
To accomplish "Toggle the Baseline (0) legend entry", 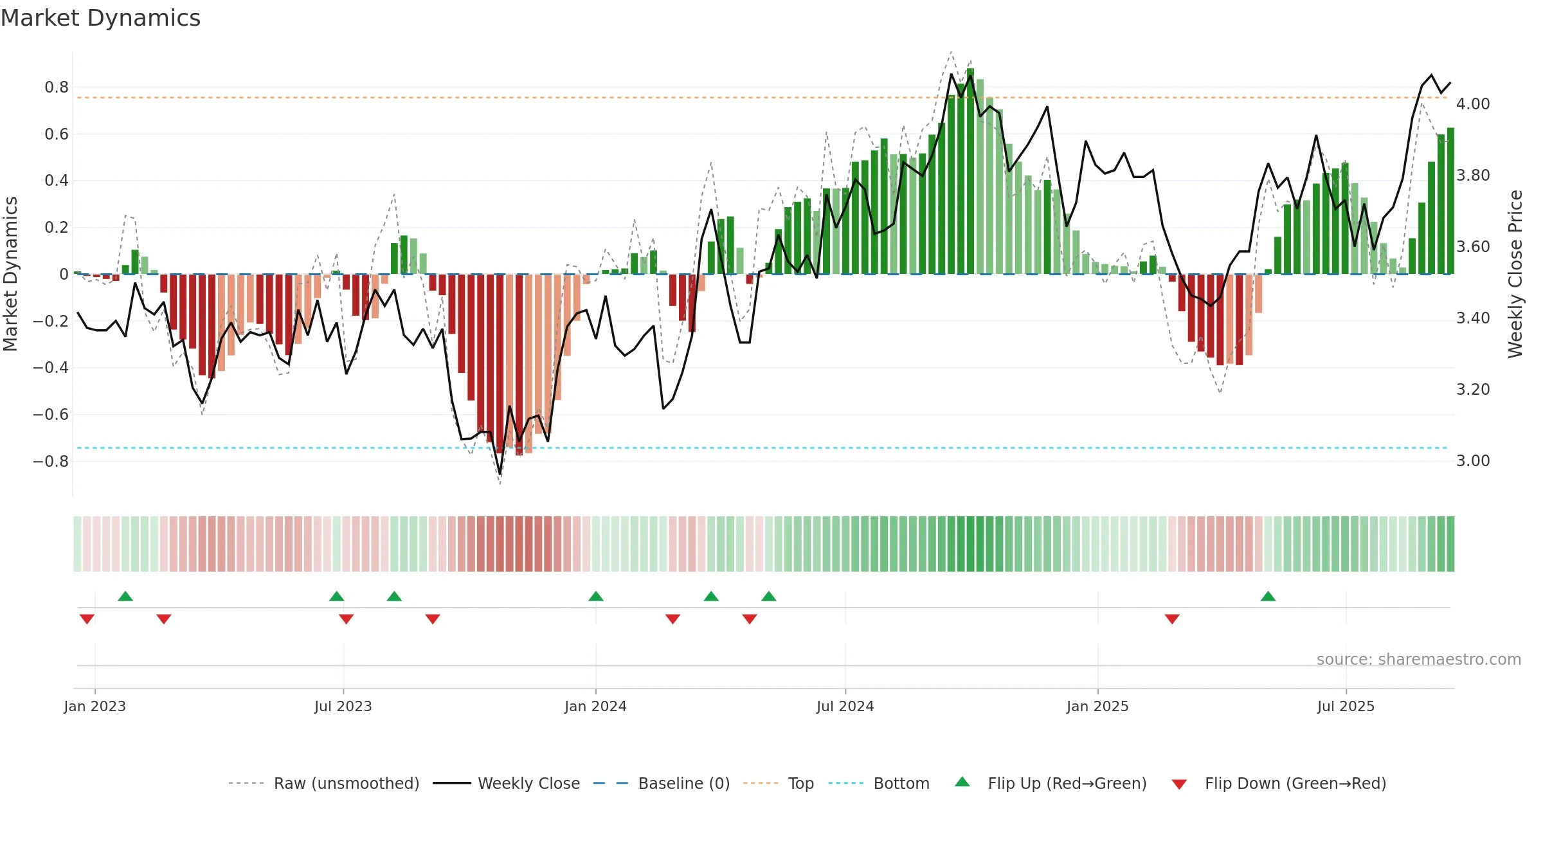I will pyautogui.click(x=662, y=783).
